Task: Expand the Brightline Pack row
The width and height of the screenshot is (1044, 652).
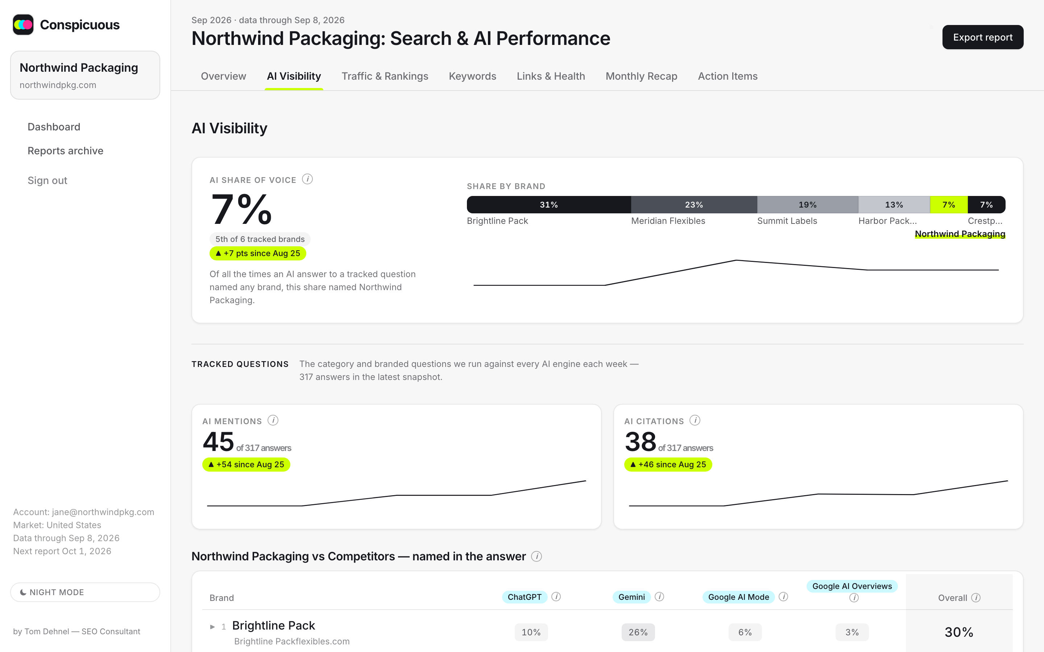Action: [212, 627]
